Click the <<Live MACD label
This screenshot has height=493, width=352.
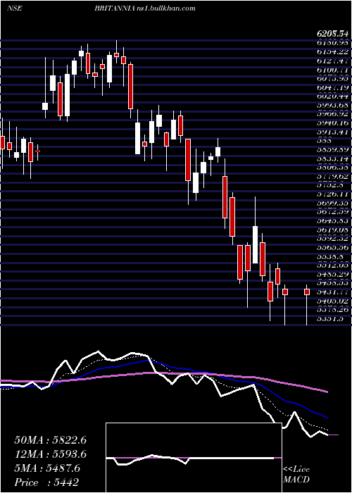click(x=296, y=475)
